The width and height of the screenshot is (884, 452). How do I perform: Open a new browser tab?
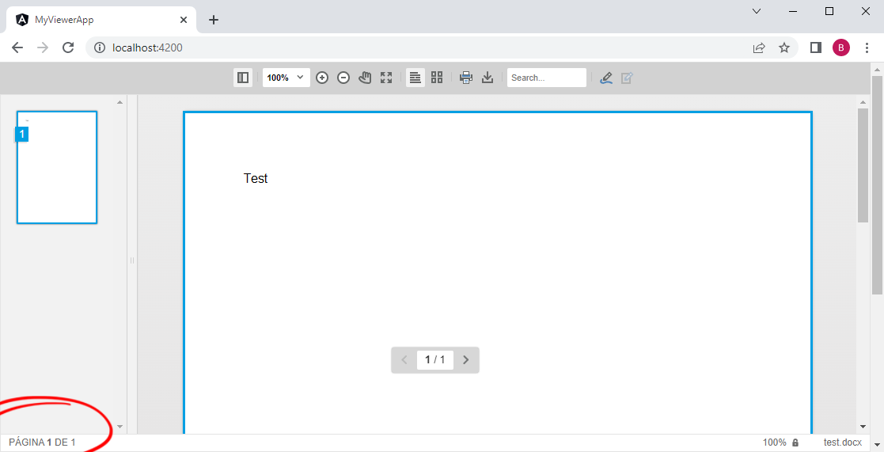coord(213,20)
